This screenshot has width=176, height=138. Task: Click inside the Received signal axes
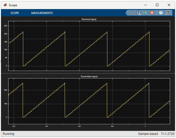[89, 46]
